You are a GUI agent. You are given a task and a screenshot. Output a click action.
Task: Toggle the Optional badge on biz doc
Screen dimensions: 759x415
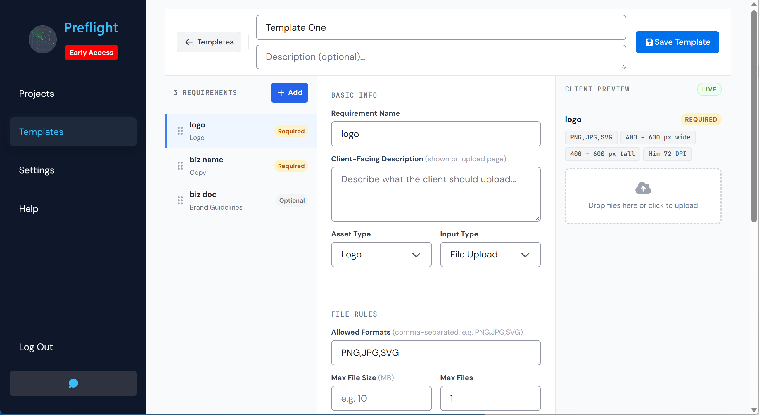coord(292,200)
